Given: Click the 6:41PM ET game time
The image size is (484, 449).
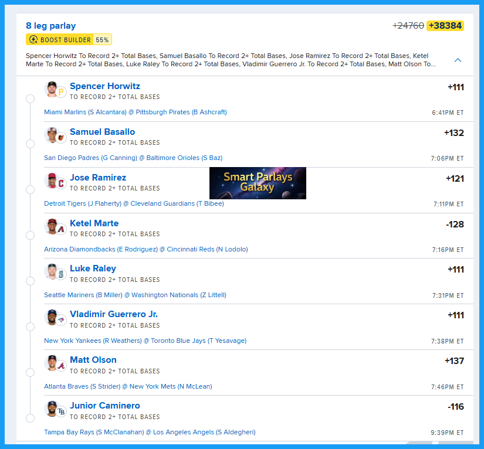Looking at the screenshot, I should (x=448, y=113).
